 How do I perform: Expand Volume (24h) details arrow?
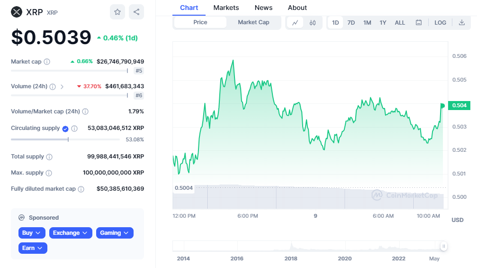click(62, 87)
